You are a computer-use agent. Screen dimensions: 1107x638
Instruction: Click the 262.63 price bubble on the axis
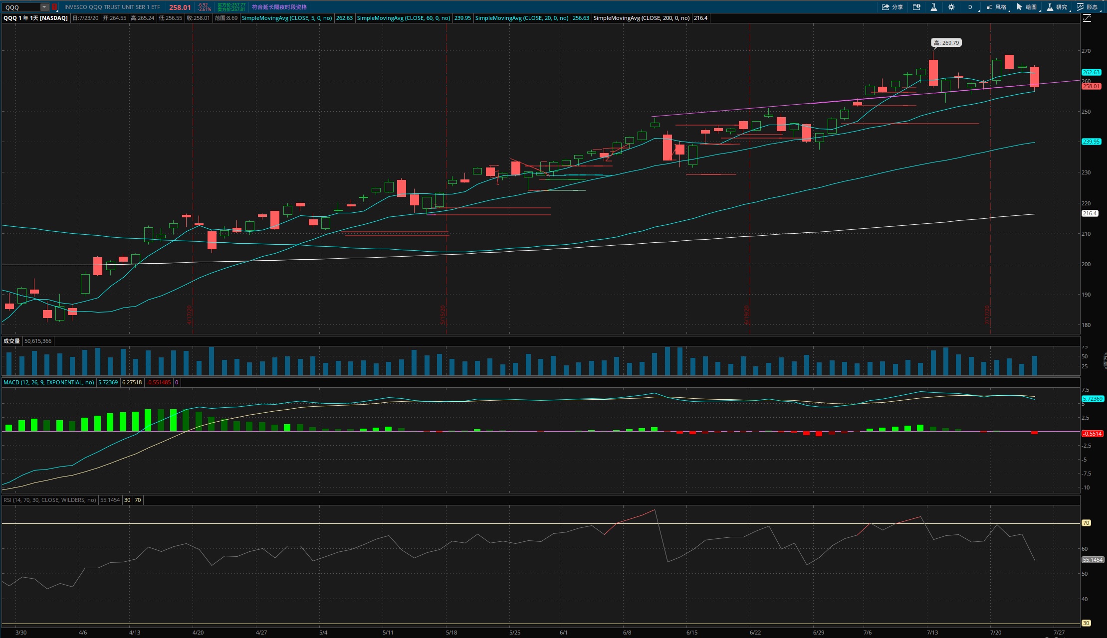1091,72
